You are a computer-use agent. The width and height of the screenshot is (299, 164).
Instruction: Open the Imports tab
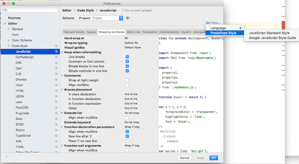[x=186, y=32]
